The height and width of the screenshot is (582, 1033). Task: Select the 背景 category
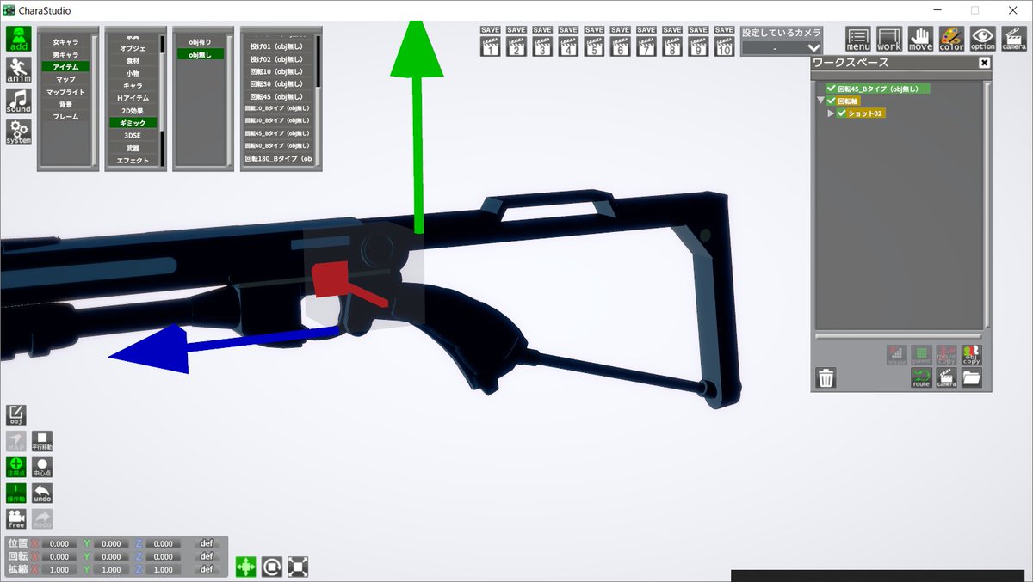click(x=65, y=104)
